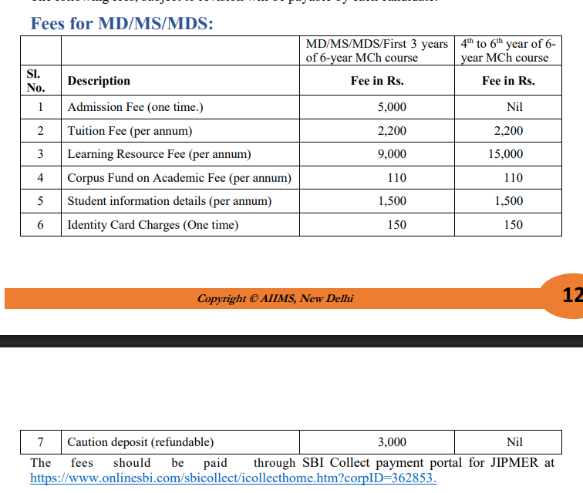583x493 pixels.
Task: Click the 3,000 caution deposit amount
Action: (392, 442)
